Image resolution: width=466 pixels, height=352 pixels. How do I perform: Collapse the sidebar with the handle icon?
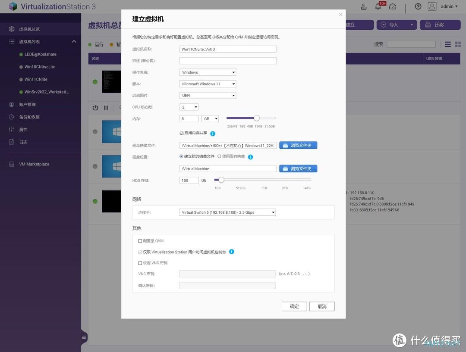coord(84,337)
